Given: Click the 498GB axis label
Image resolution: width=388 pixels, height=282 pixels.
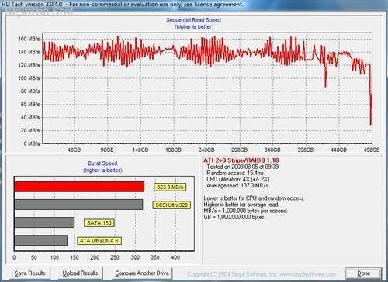Looking at the screenshot, I should pyautogui.click(x=372, y=150).
